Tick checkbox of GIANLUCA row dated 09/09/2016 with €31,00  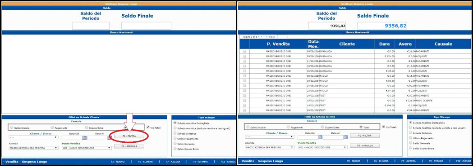[245, 51]
